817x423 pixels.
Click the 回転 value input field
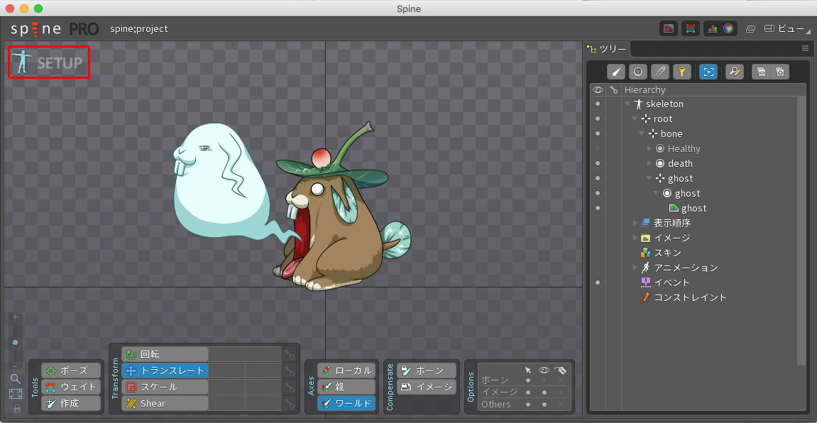(245, 355)
